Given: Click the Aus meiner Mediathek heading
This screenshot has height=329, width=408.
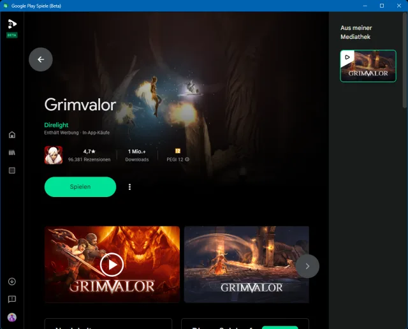Looking at the screenshot, I should click(x=356, y=33).
